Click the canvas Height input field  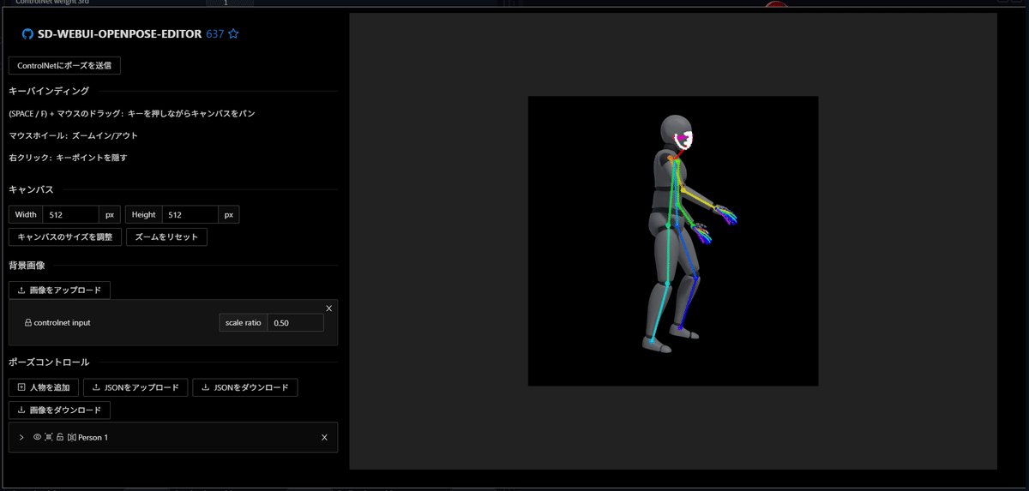coord(190,214)
